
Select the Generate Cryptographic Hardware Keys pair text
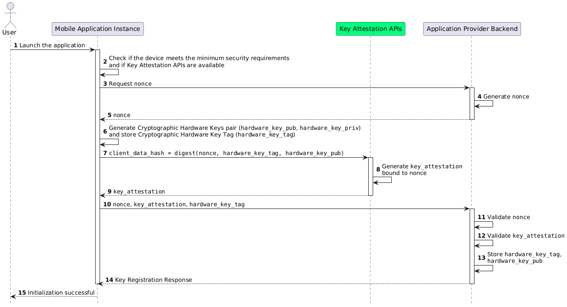coord(234,131)
